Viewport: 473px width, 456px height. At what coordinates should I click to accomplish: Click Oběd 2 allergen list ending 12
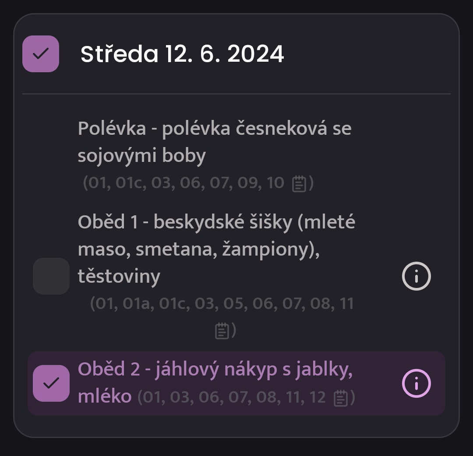[246, 397]
